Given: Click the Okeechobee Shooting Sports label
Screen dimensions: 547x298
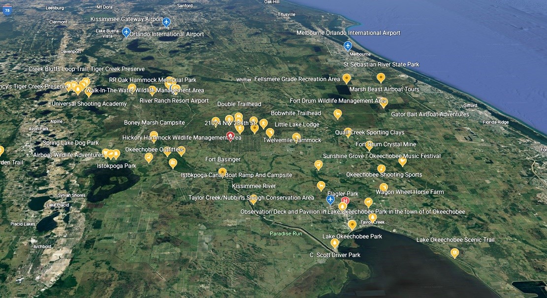Looking at the screenshot, I should 384,174.
